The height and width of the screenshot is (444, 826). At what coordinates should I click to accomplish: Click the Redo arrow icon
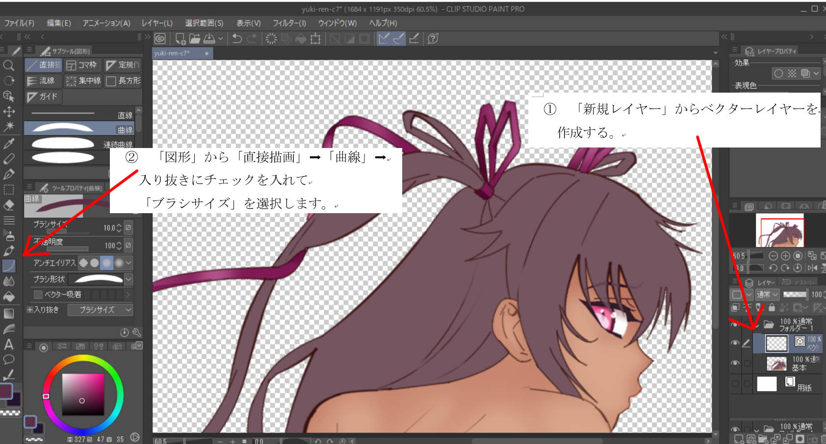pyautogui.click(x=252, y=39)
